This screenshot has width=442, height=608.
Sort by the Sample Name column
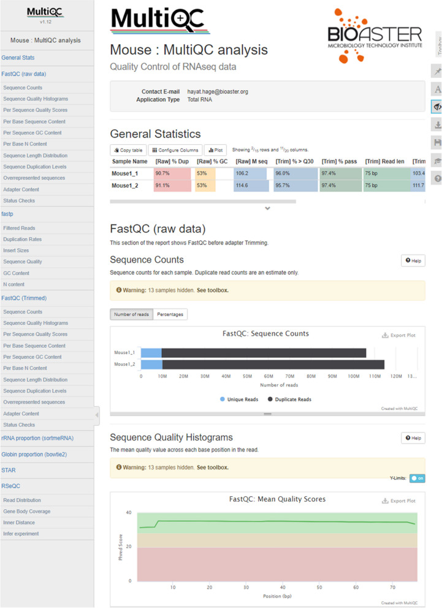click(x=130, y=162)
